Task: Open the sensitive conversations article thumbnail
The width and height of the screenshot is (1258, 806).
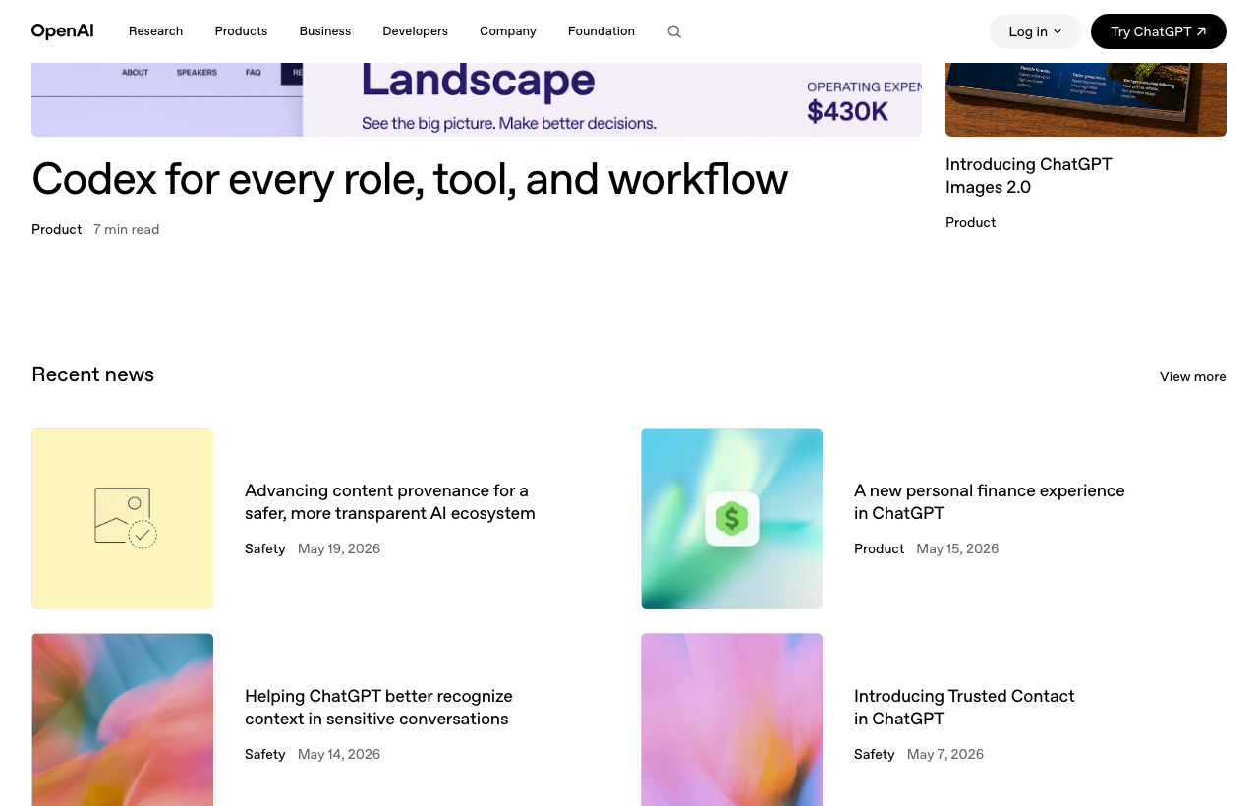Action: pyautogui.click(x=123, y=720)
